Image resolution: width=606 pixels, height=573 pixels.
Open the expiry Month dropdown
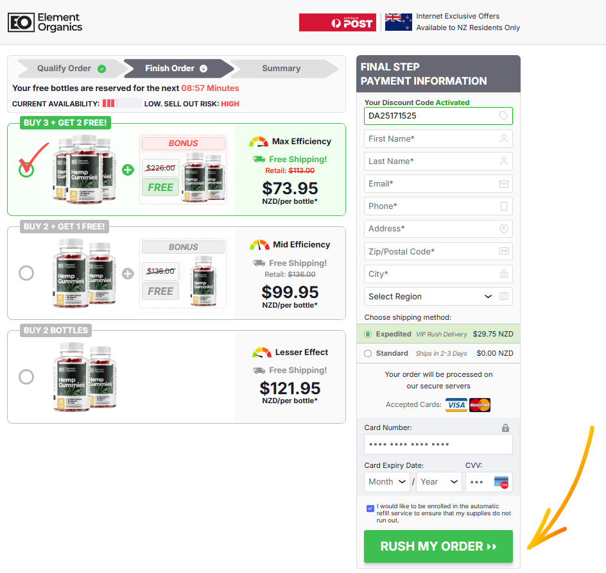pyautogui.click(x=387, y=482)
